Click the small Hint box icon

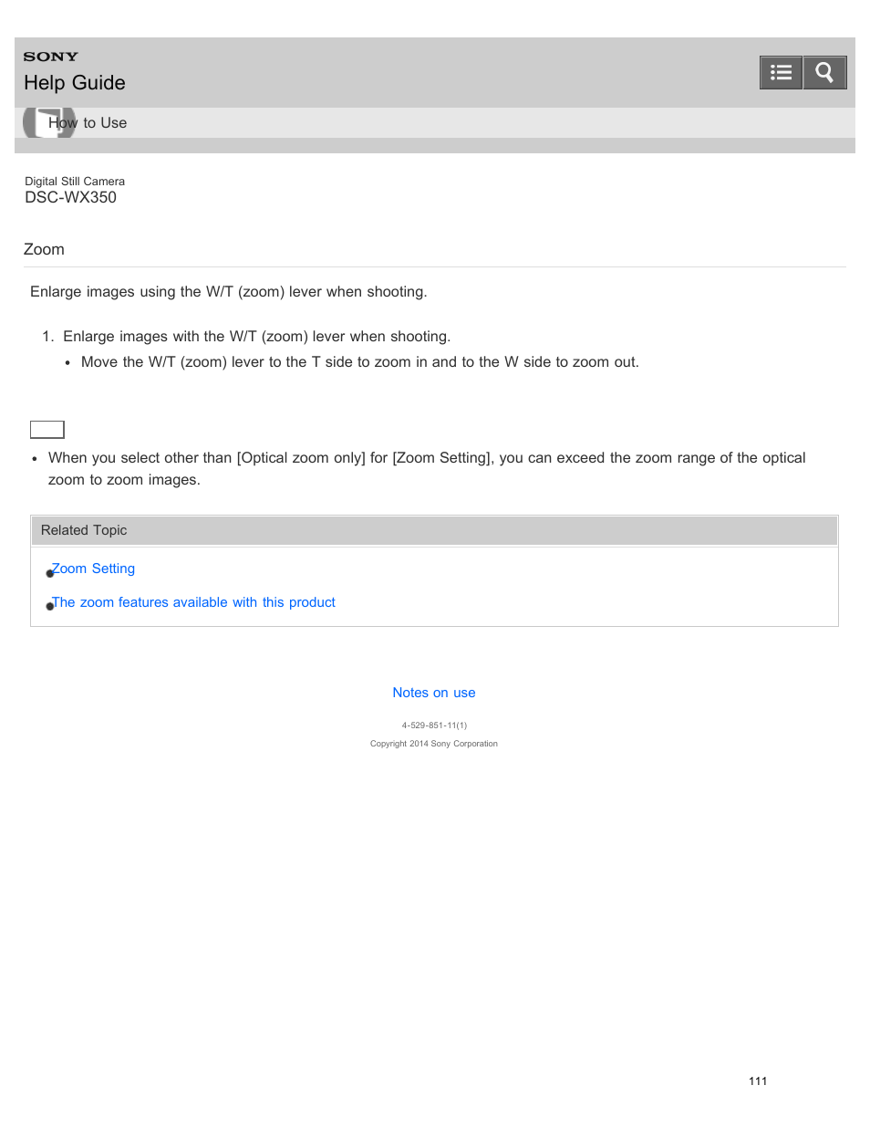click(47, 430)
